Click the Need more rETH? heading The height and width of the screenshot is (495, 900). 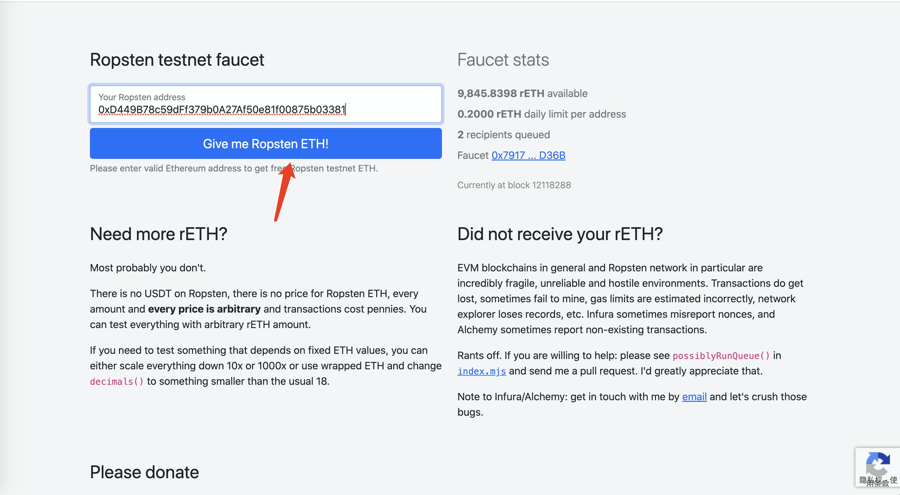point(158,234)
